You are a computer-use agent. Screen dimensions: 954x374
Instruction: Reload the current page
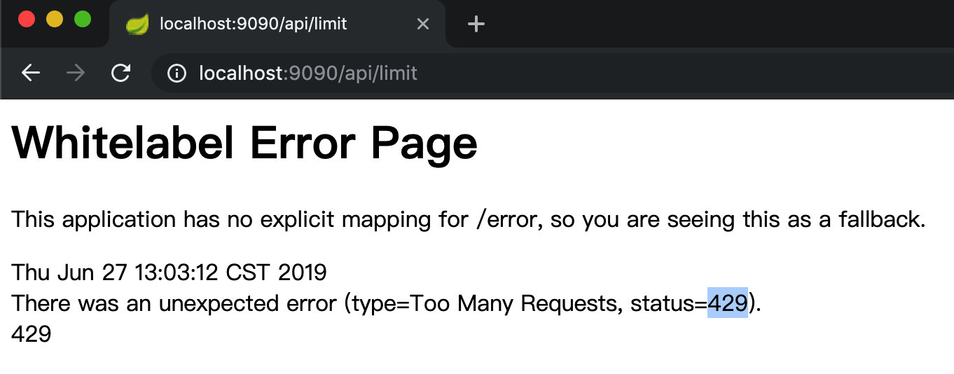tap(121, 73)
